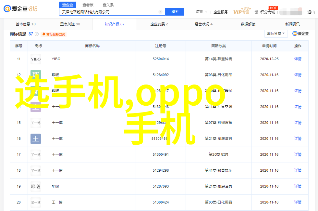Open the 企业发展 2 tab
Image resolution: width=318 pixels, height=211 pixels.
pyautogui.click(x=159, y=24)
